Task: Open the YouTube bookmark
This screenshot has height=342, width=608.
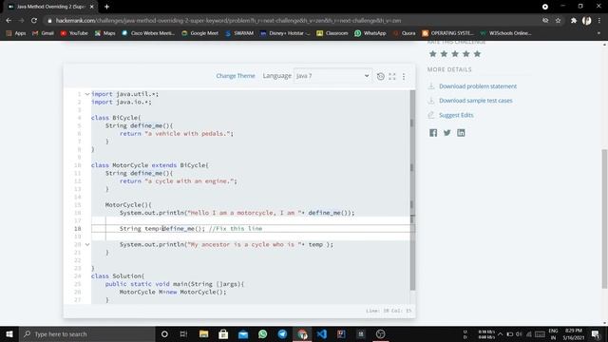Action: [x=74, y=33]
